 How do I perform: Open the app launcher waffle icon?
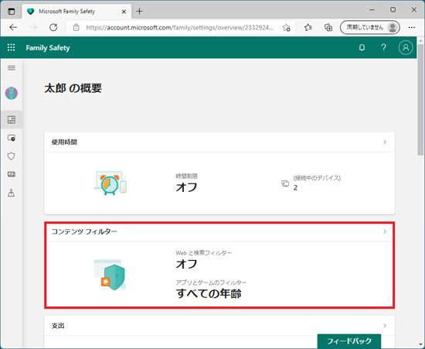(11, 47)
